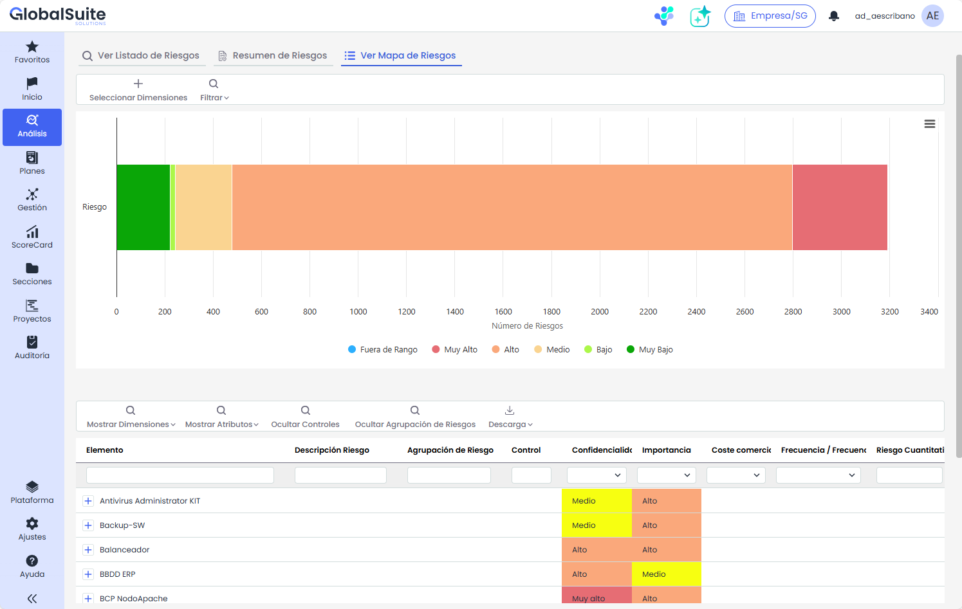Open ScoreCard in the sidebar
The height and width of the screenshot is (609, 962).
[32, 237]
